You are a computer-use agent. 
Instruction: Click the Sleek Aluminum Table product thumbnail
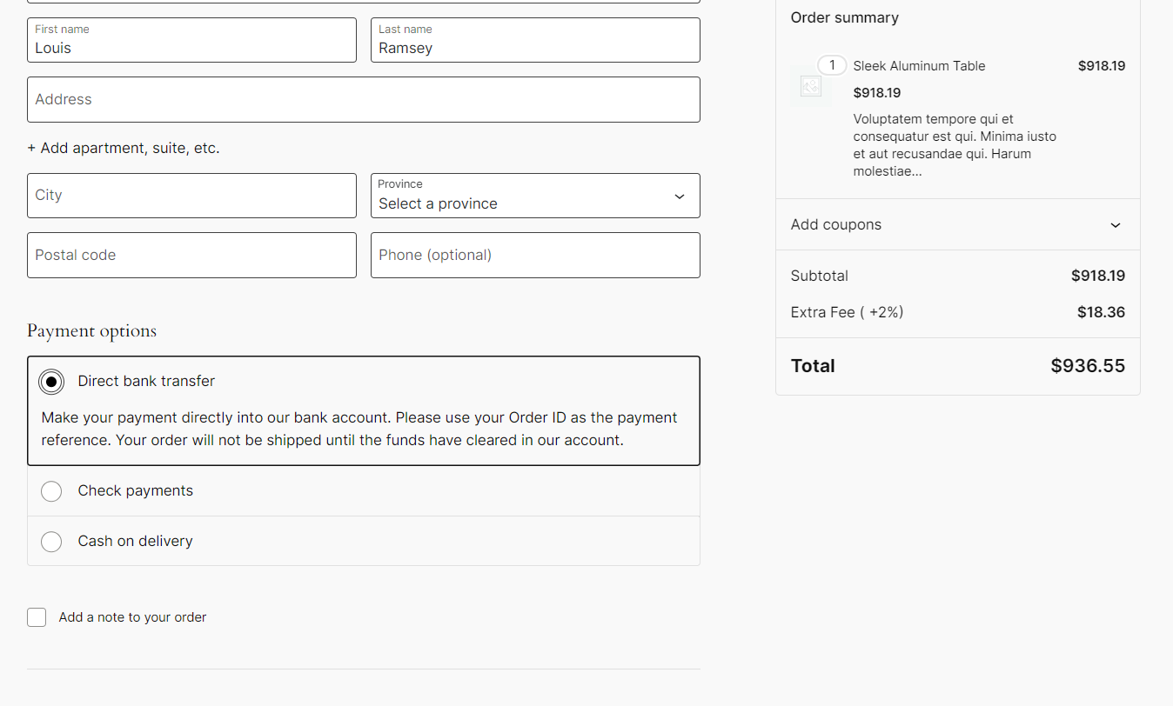(x=811, y=86)
